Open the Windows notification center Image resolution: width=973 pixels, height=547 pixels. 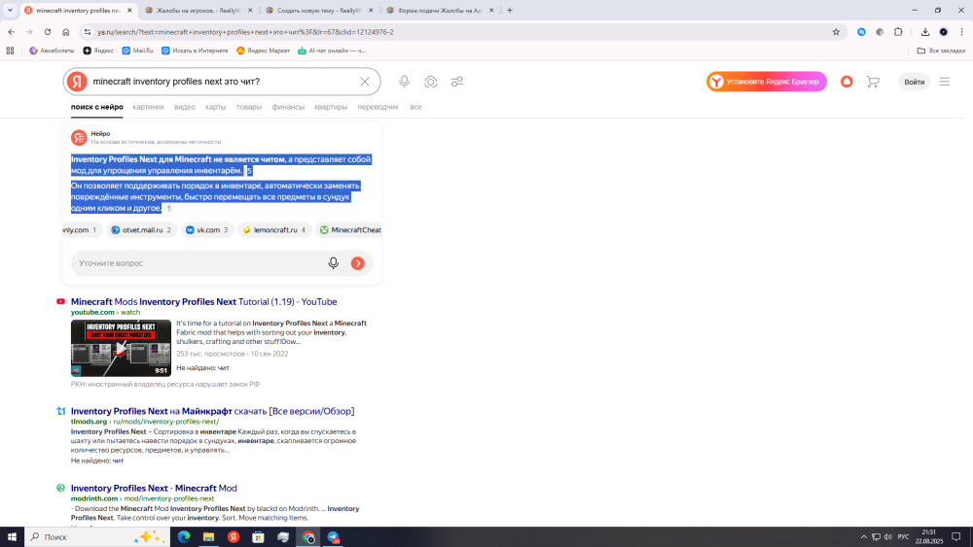click(x=956, y=537)
